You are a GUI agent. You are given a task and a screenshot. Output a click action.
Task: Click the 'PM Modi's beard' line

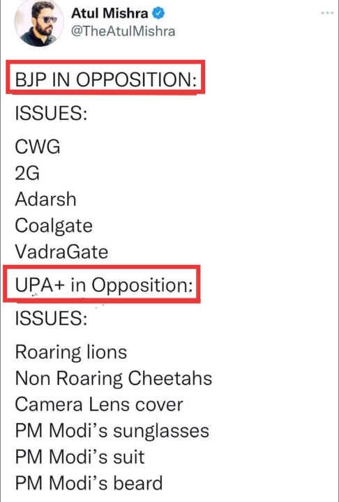click(x=89, y=483)
